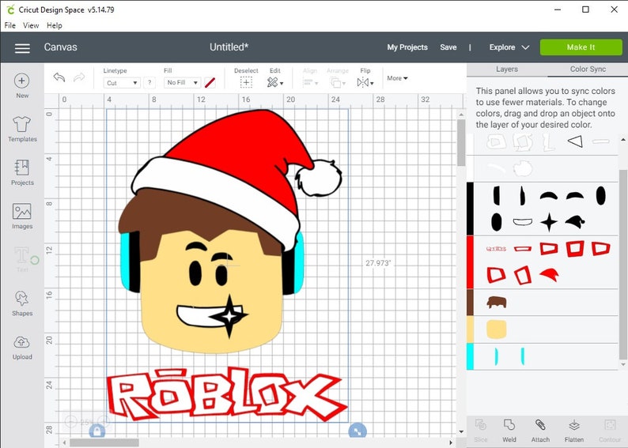Flatten the selected layers
The image size is (628, 448).
(574, 430)
